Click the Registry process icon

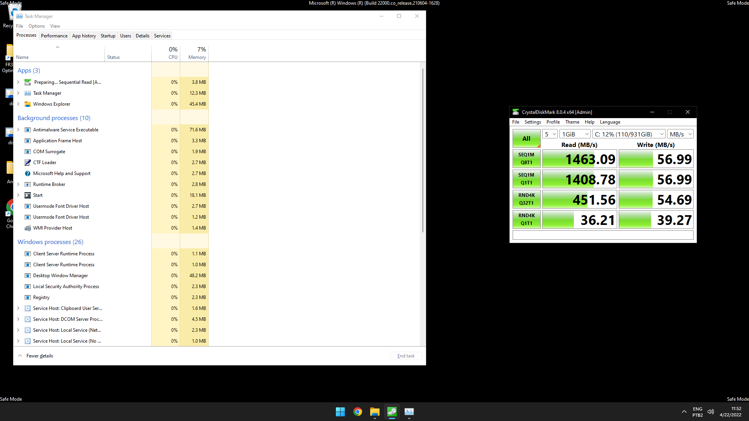[28, 297]
